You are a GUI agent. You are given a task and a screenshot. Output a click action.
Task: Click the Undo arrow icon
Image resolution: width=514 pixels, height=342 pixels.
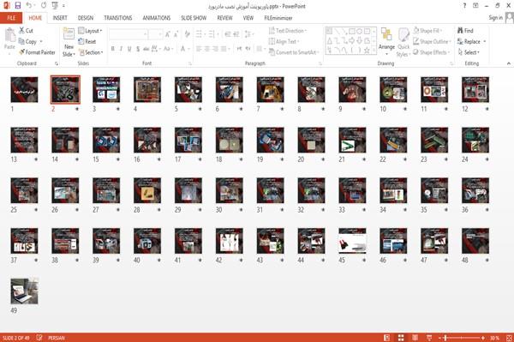pos(29,6)
